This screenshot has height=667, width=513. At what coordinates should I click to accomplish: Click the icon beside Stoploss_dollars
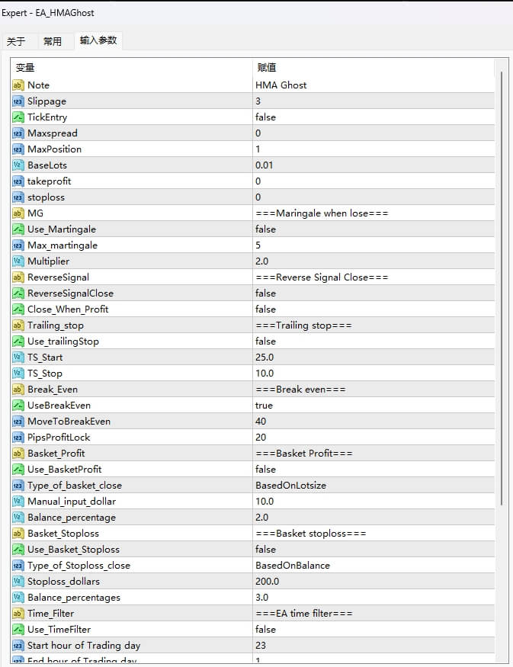pyautogui.click(x=18, y=582)
